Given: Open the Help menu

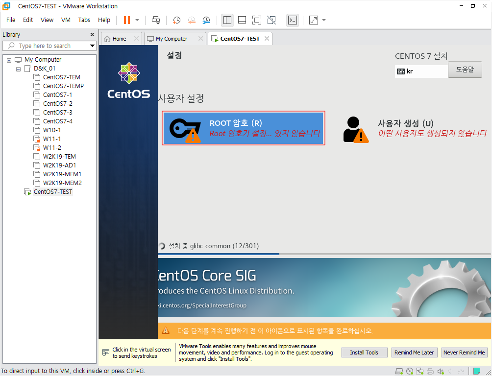Looking at the screenshot, I should 104,20.
